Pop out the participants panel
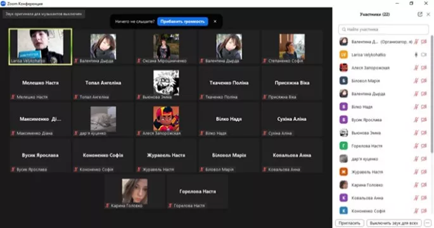This screenshot has height=228, width=434. [x=420, y=14]
